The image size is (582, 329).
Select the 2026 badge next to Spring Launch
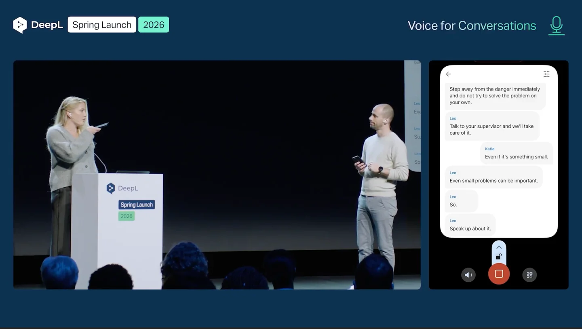click(x=154, y=25)
